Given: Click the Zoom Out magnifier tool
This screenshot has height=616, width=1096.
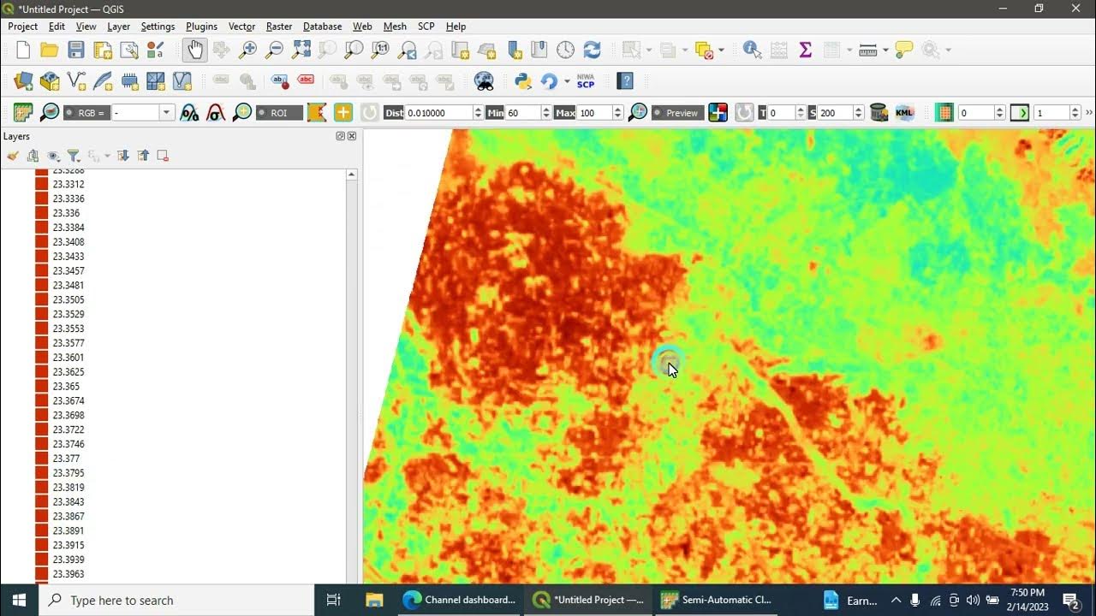Looking at the screenshot, I should pos(274,50).
